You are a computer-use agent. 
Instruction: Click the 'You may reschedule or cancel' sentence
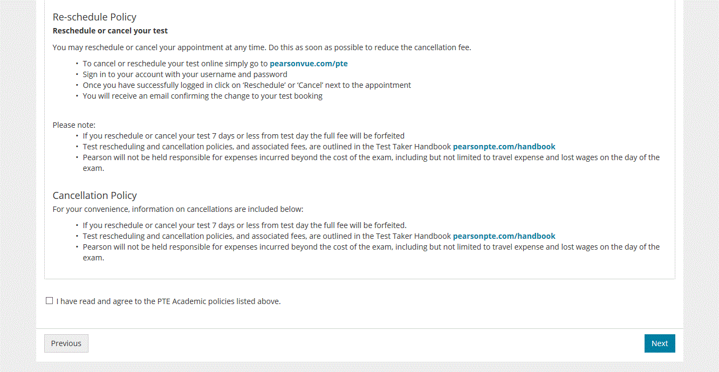tap(262, 47)
